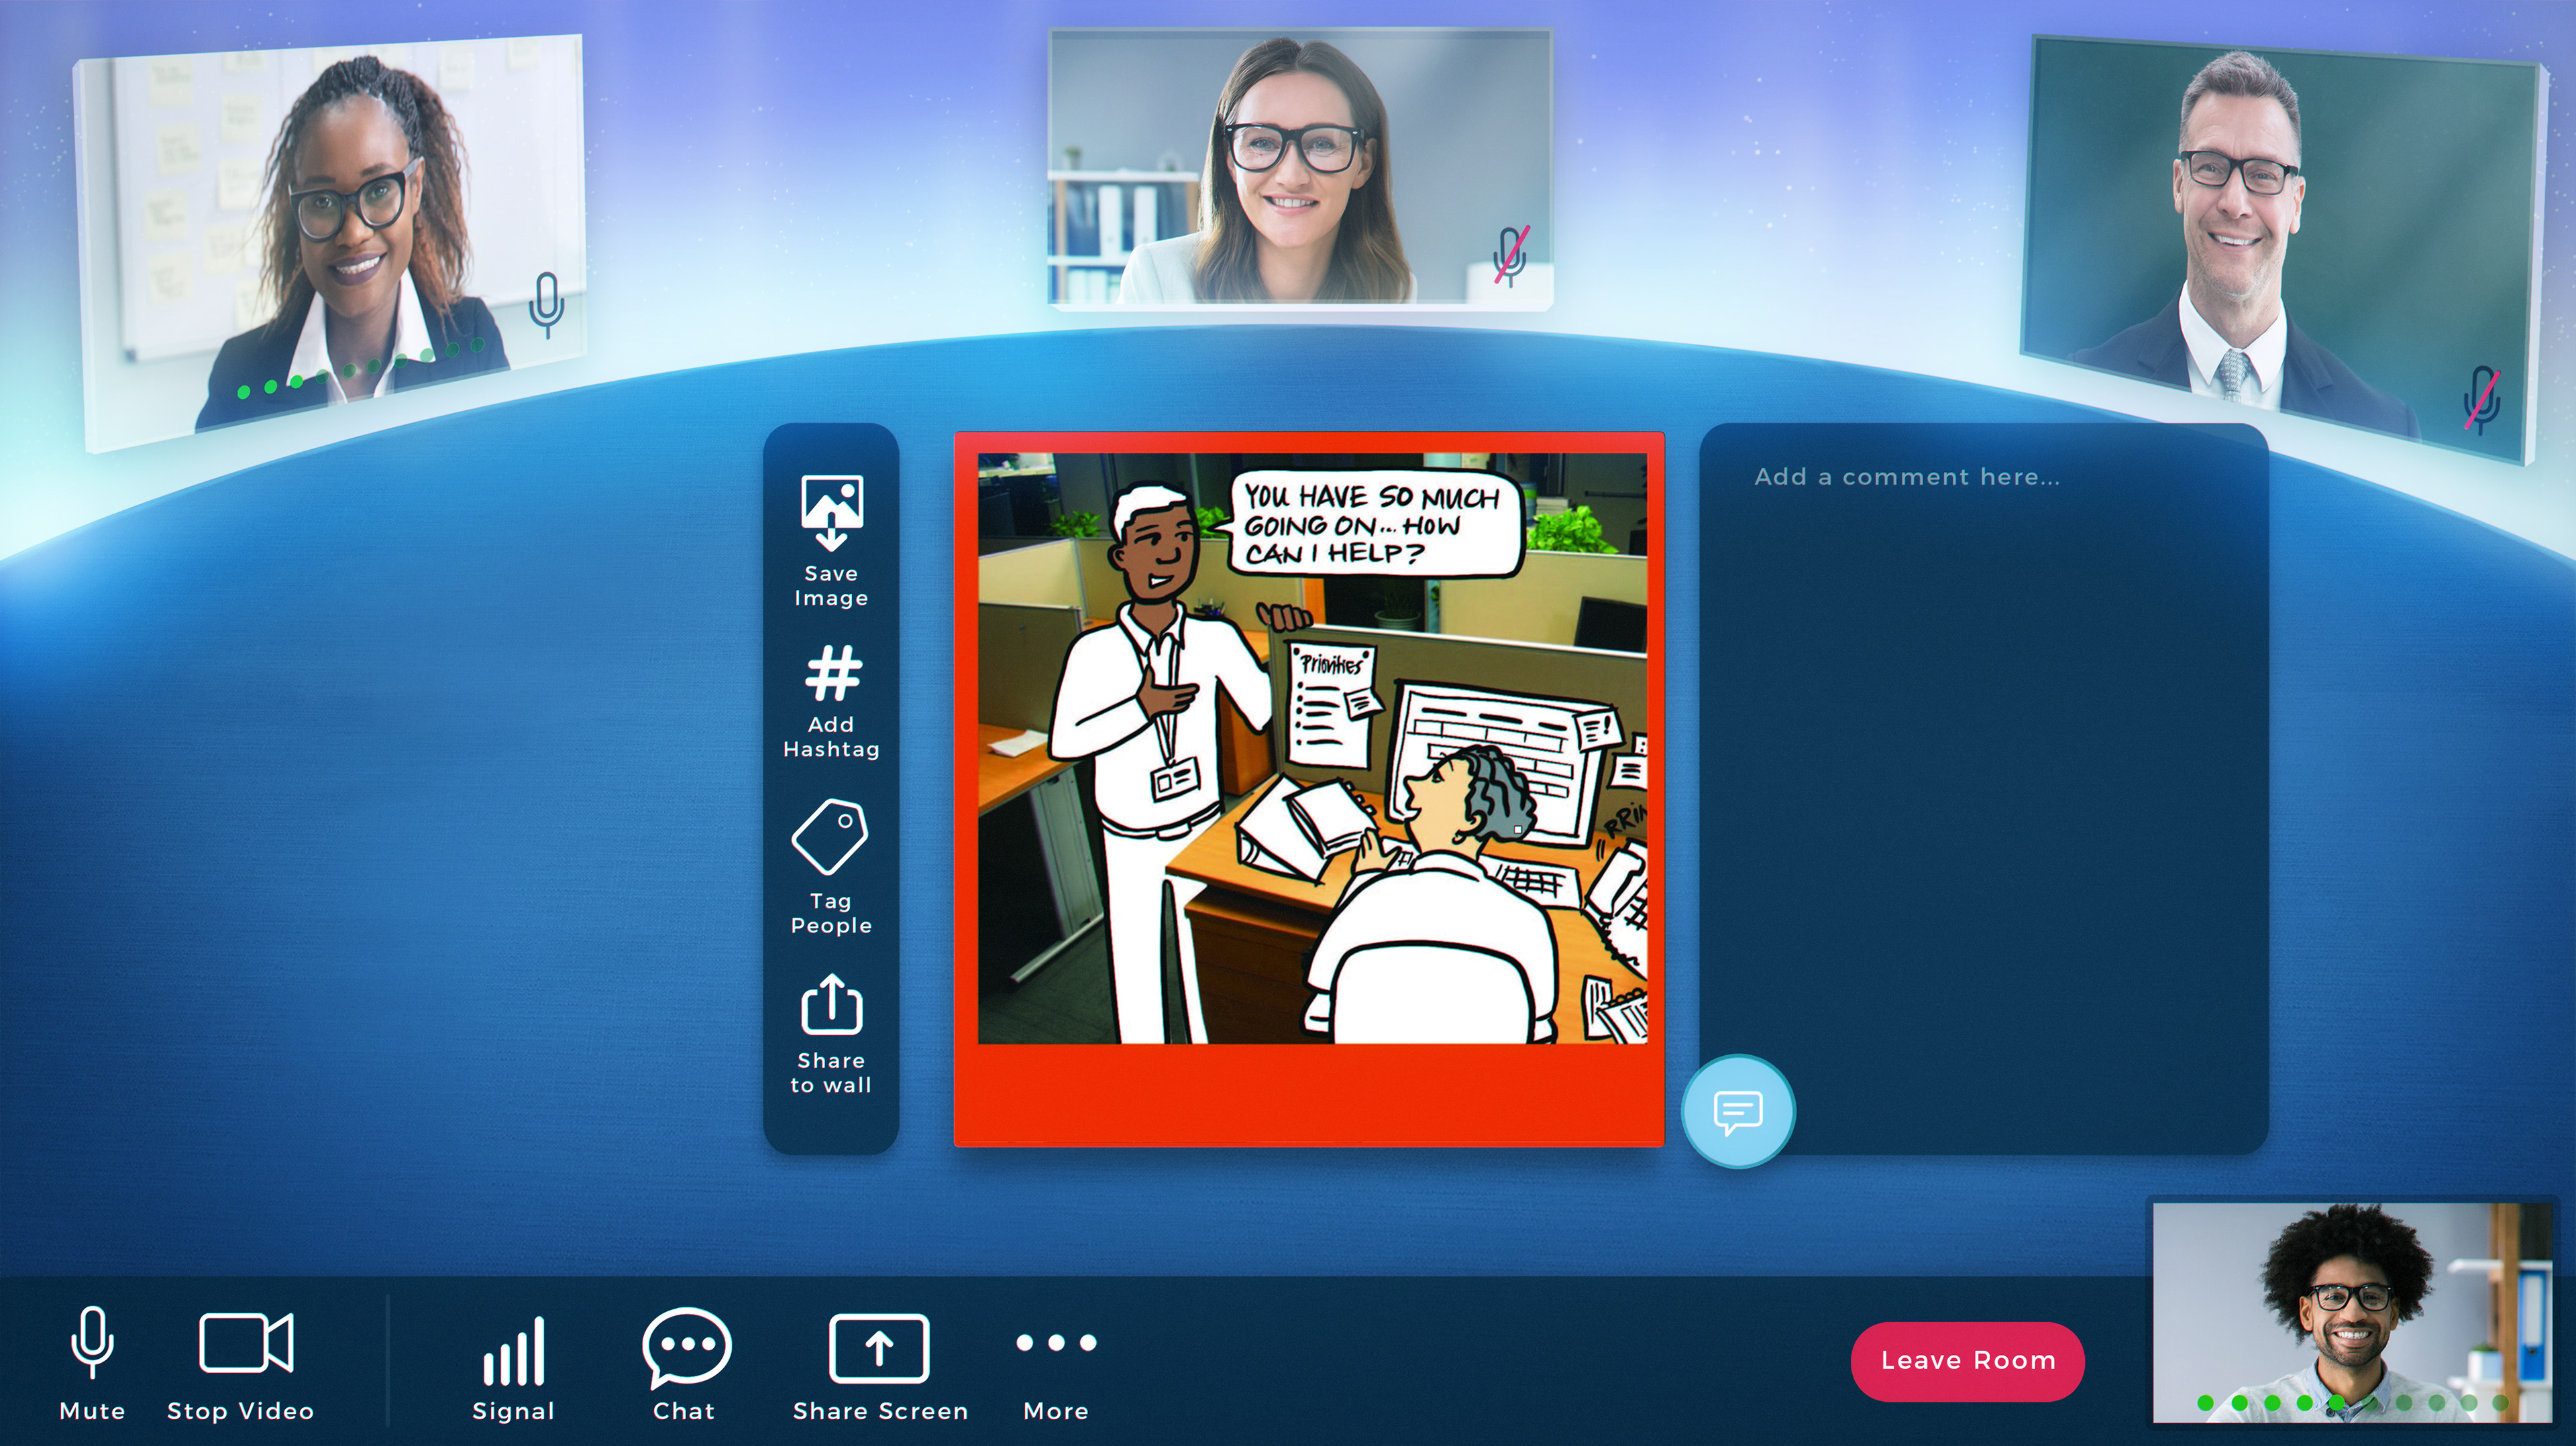Stop Video using the camera icon
Viewport: 2576px width, 1446px height.
246,1342
